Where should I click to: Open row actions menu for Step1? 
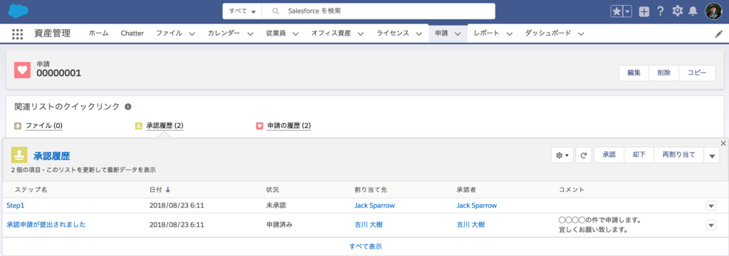point(711,206)
